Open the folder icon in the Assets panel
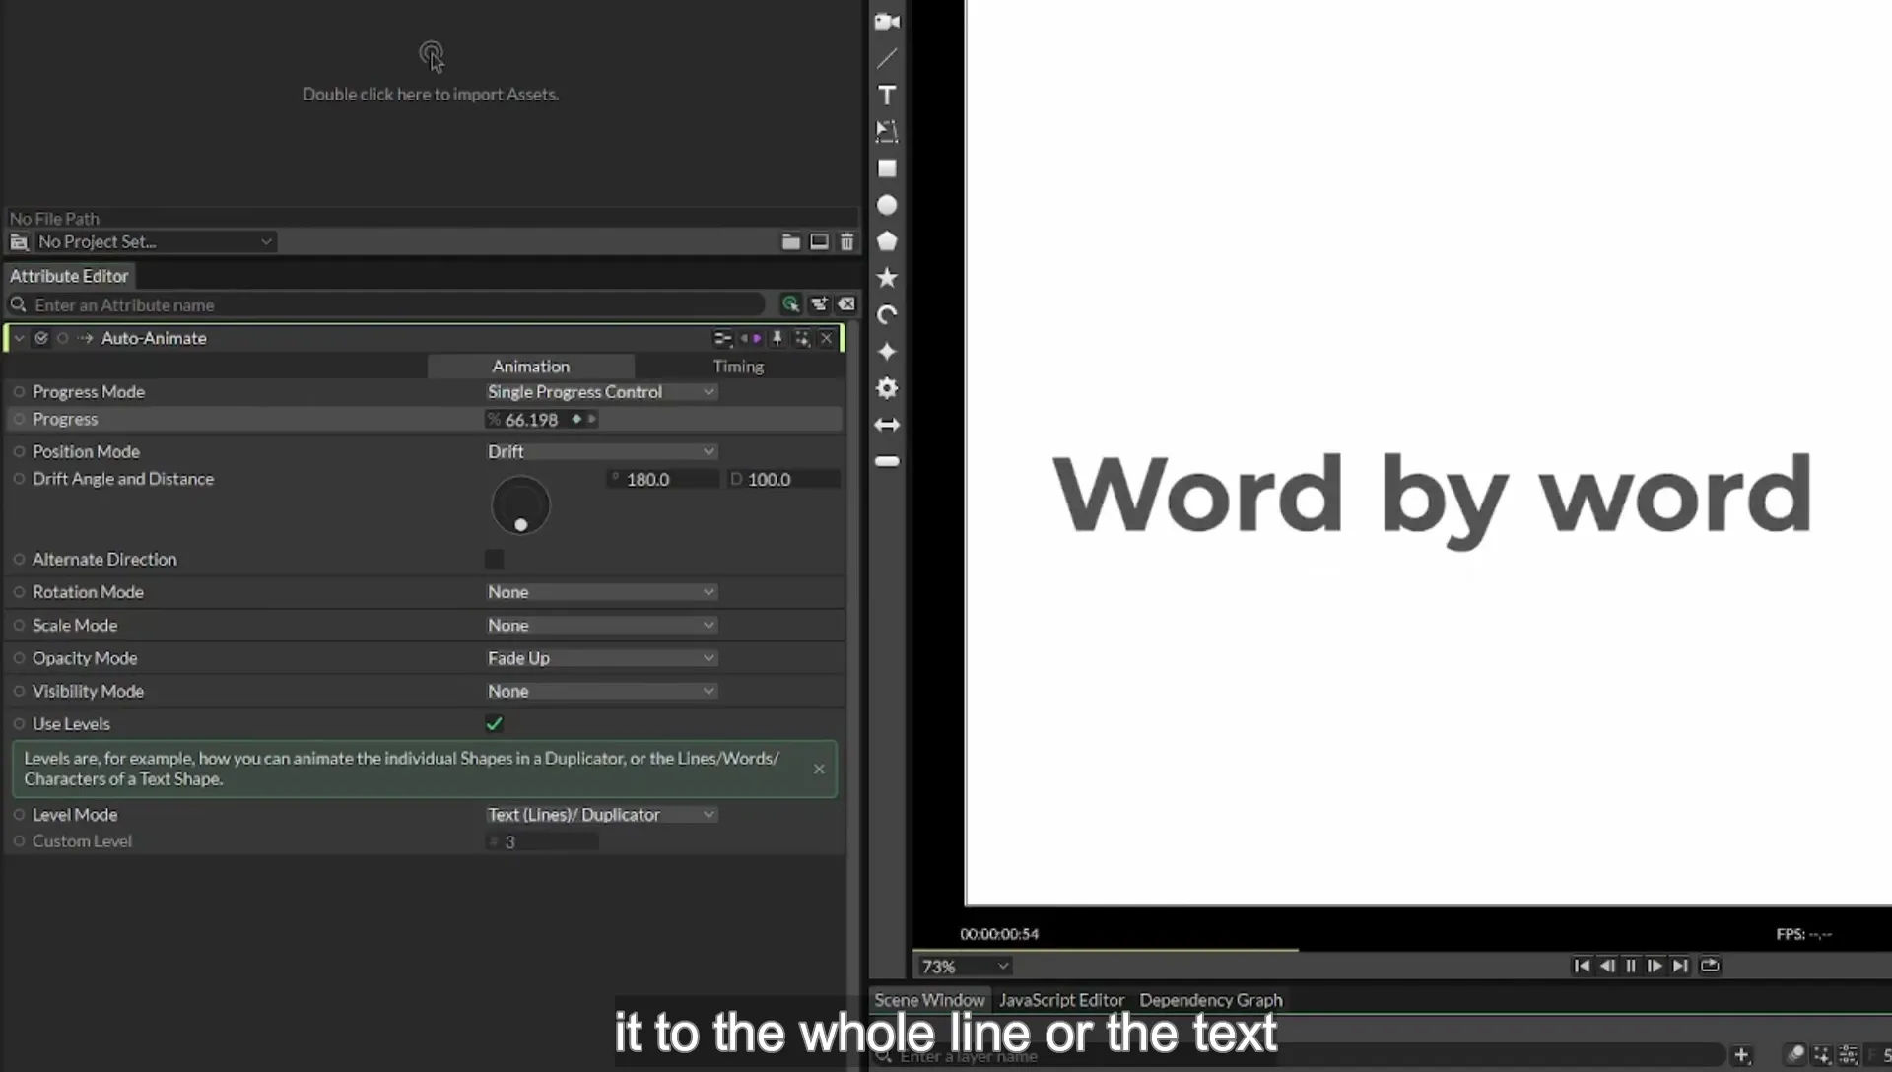The height and width of the screenshot is (1072, 1892). tap(790, 241)
